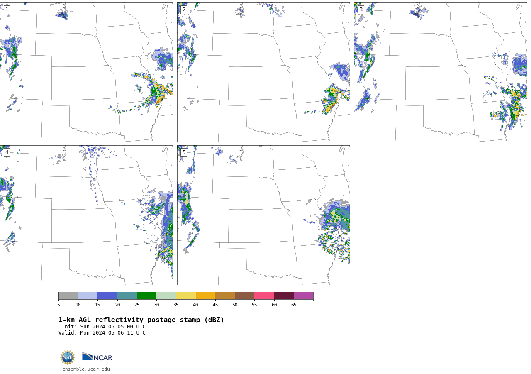Click the panel label number 4
Image resolution: width=531 pixels, height=374 pixels.
7,152
